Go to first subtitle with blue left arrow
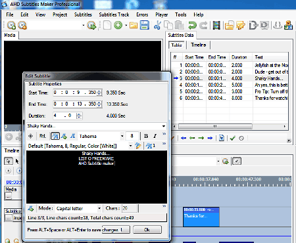 pyautogui.click(x=184, y=138)
